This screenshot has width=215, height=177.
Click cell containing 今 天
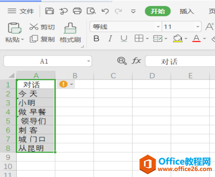tap(36, 93)
